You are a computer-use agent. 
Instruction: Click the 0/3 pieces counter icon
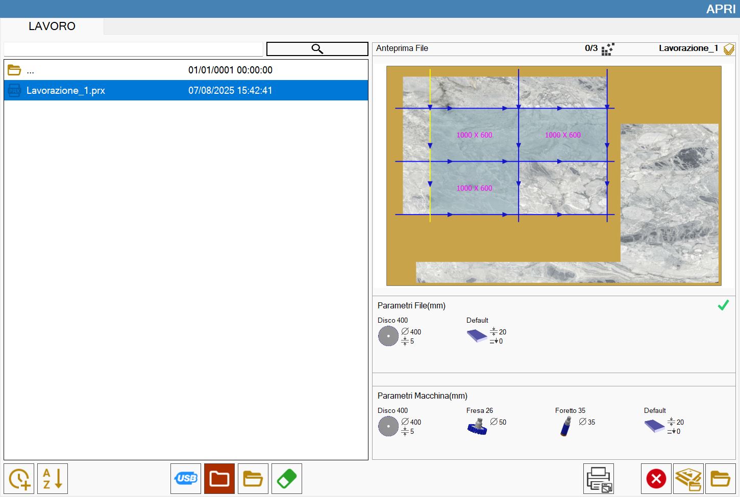pyautogui.click(x=608, y=49)
